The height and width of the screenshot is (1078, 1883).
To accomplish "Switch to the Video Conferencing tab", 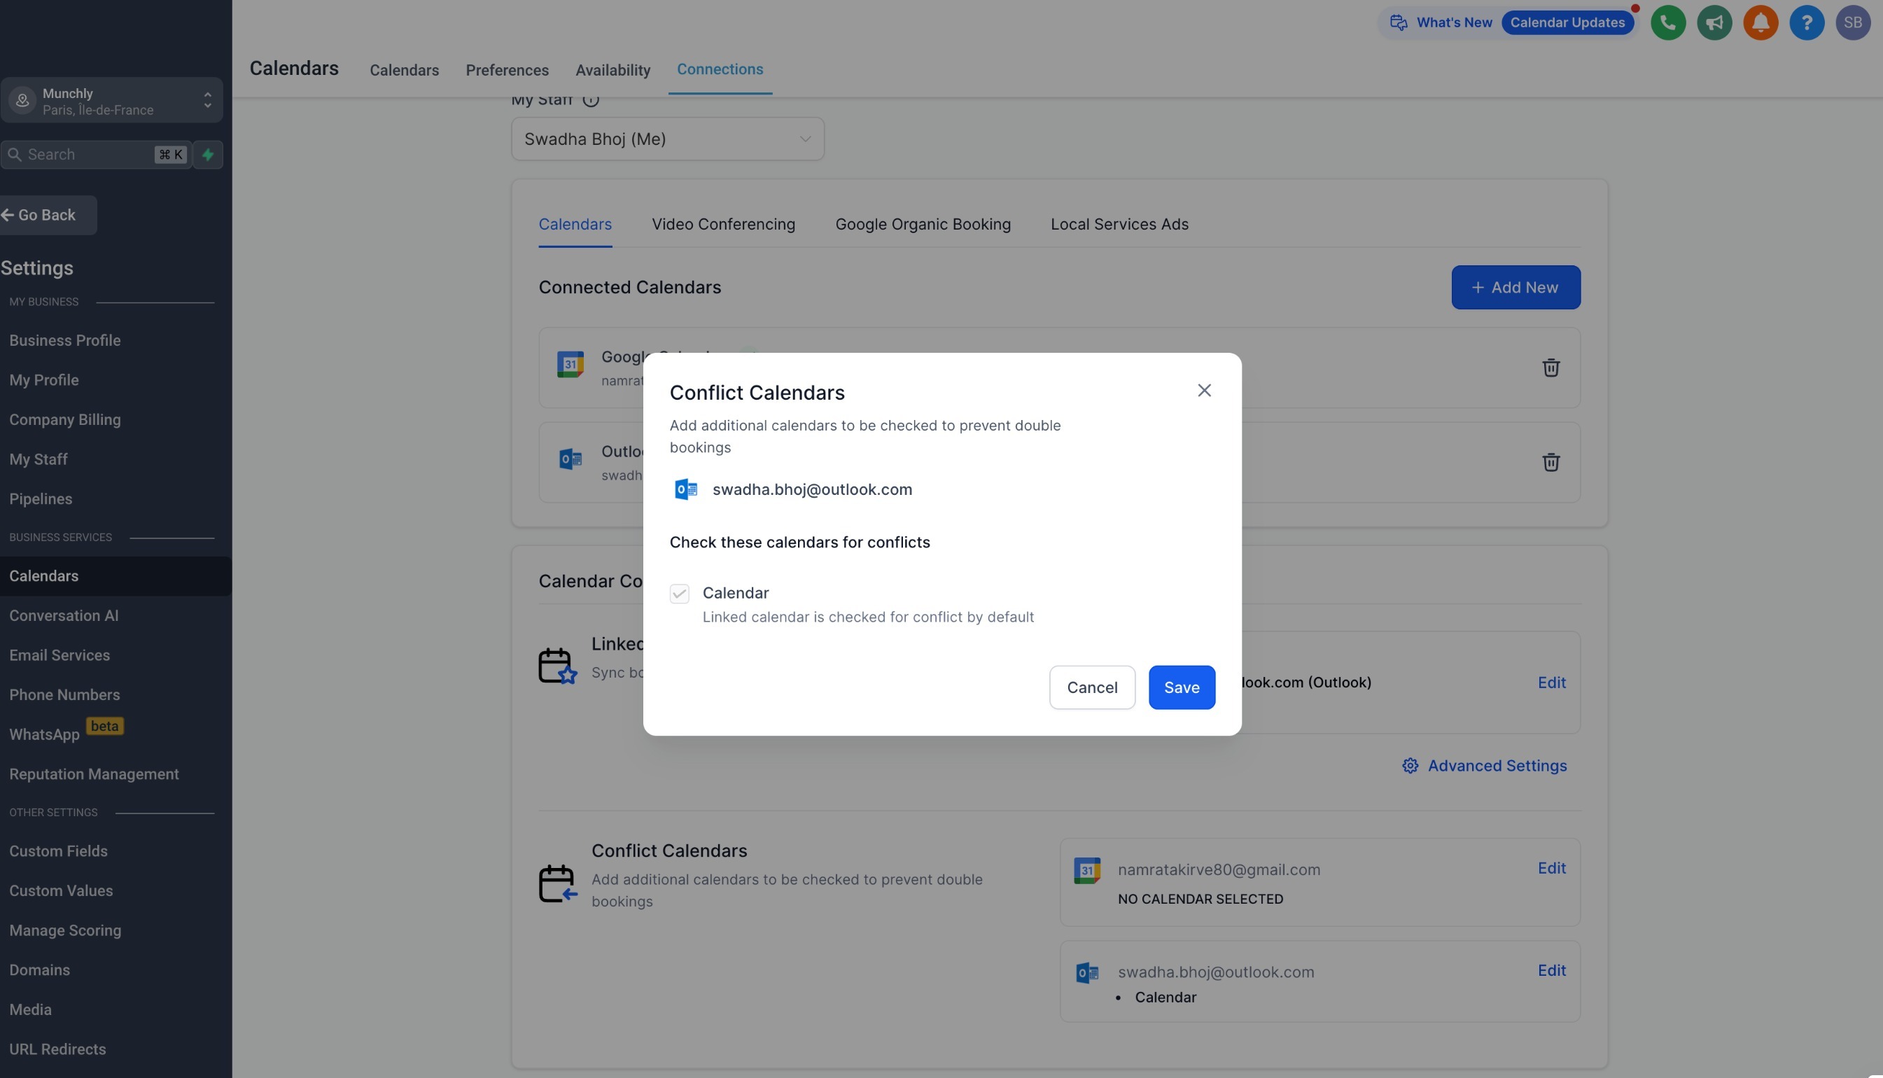I will pos(723,224).
